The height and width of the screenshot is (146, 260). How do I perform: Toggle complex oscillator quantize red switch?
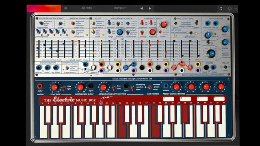151,23
